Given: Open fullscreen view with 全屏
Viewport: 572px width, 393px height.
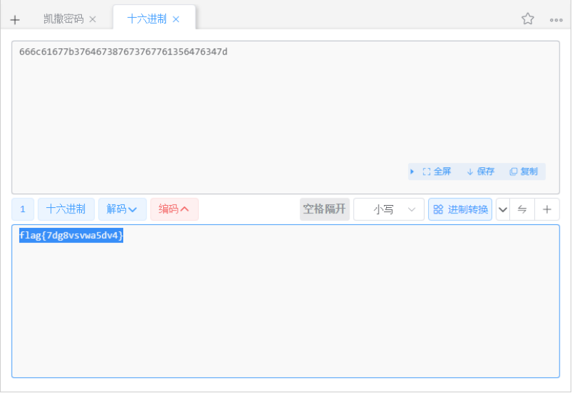Looking at the screenshot, I should [x=436, y=171].
